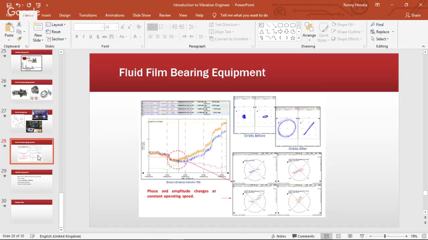Open the Slide Show tab
Viewport: 428px width, 240px height.
pos(142,15)
